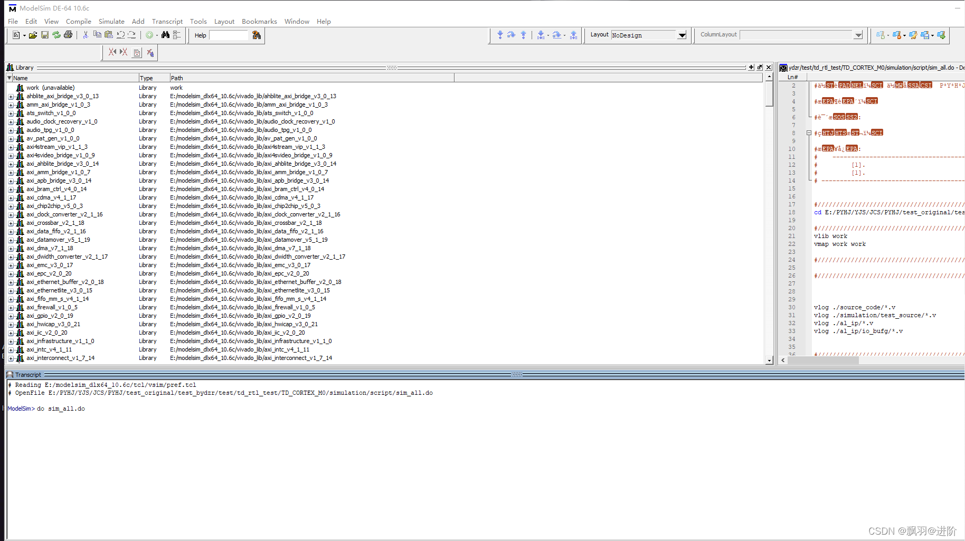
Task: Click the binoculars Find icon
Action: [165, 35]
